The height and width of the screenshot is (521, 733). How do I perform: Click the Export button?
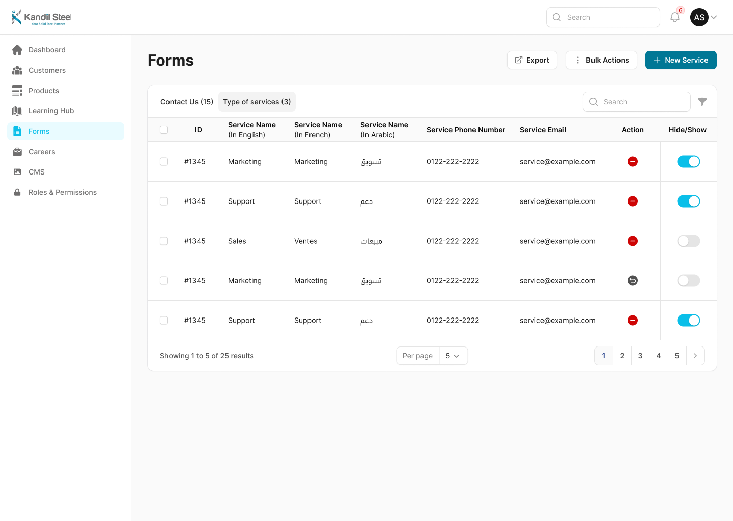pos(532,60)
